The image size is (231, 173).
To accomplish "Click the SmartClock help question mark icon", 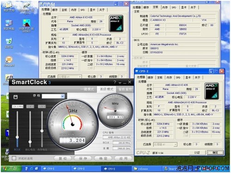I will tap(115, 82).
